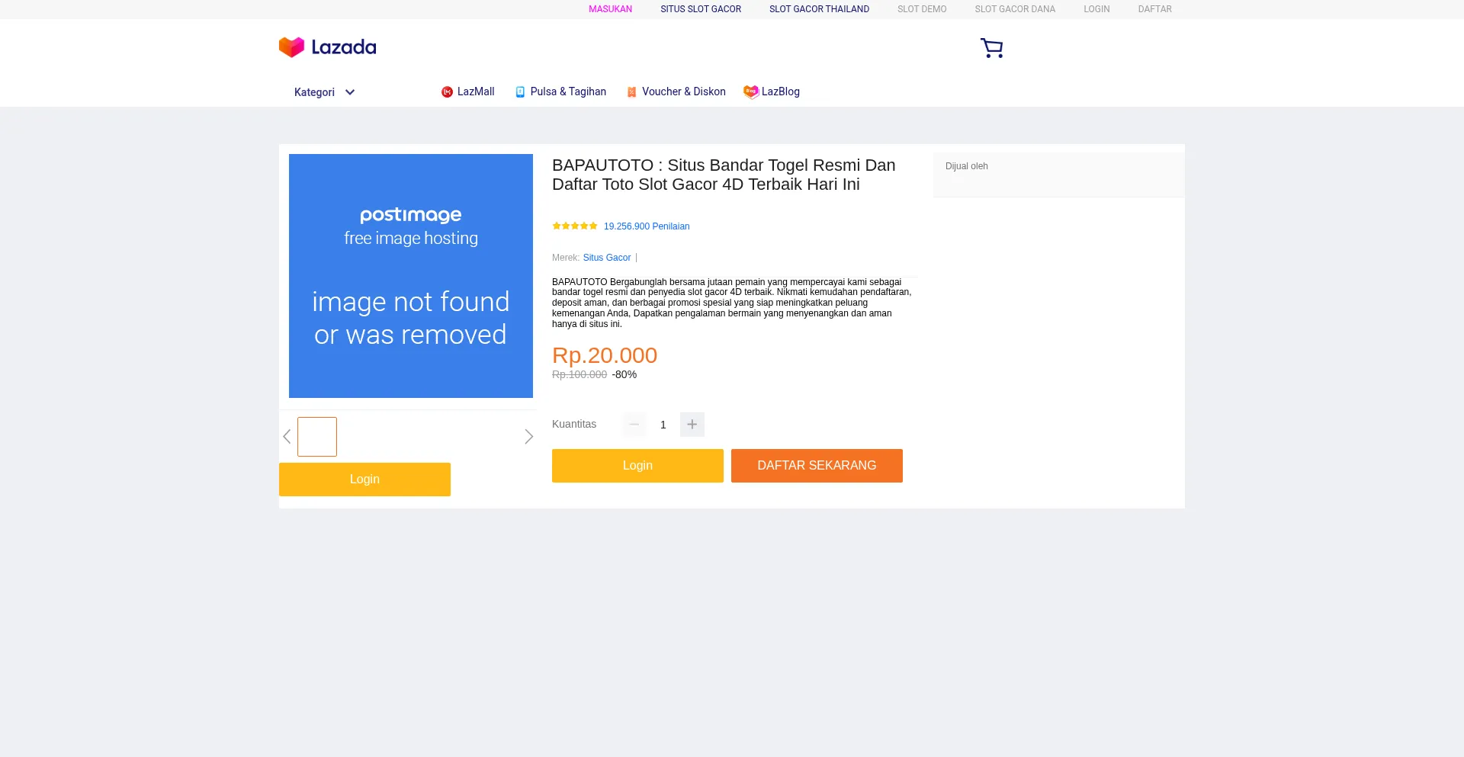
Task: Click the LazBlog heart icon
Action: click(x=750, y=91)
